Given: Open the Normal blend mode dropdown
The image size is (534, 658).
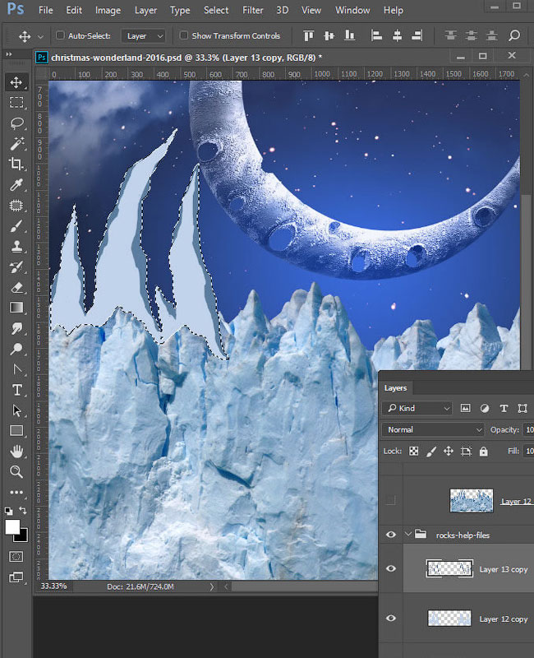Looking at the screenshot, I should pyautogui.click(x=434, y=429).
